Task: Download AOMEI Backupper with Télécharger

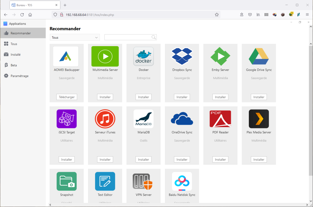Action: 67,97
